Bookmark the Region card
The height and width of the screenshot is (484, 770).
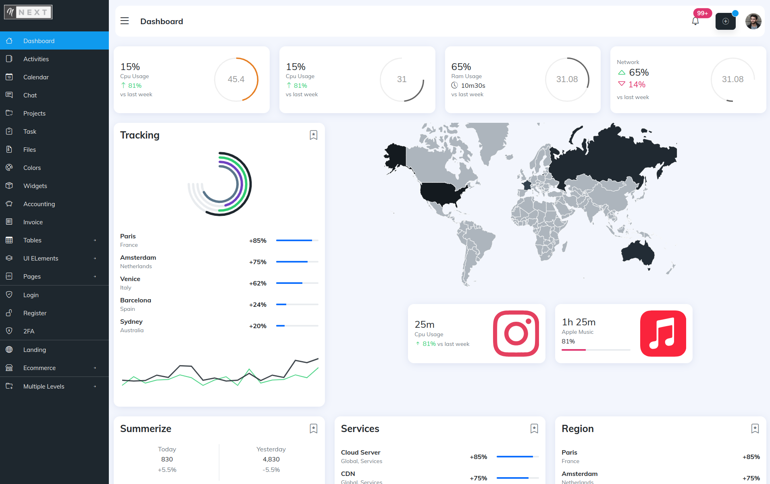point(755,428)
